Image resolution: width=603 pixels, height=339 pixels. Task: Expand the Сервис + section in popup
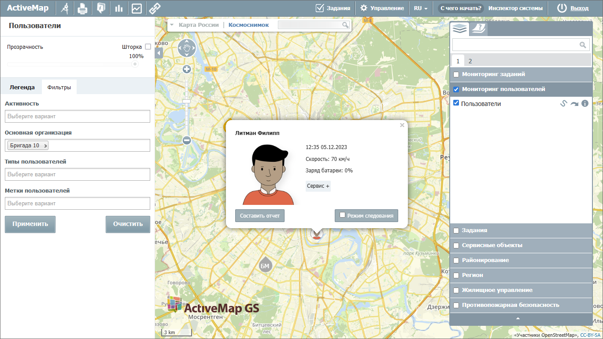pos(318,186)
